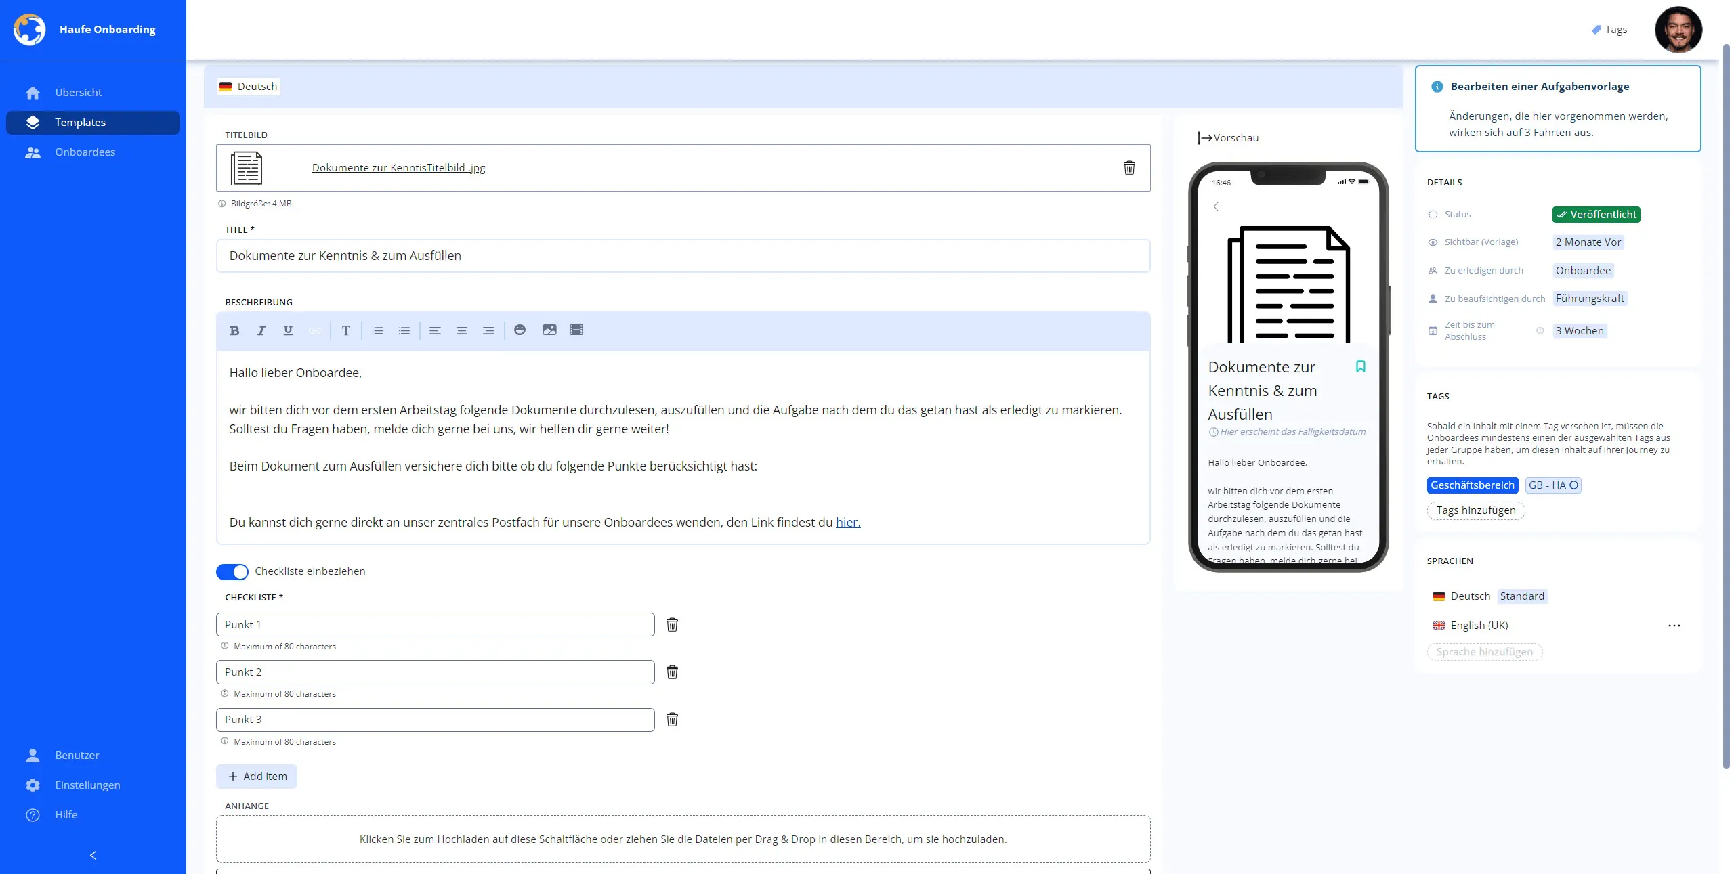Insert an emoji via smiley icon
Viewport: 1734px width, 874px height.
[520, 330]
